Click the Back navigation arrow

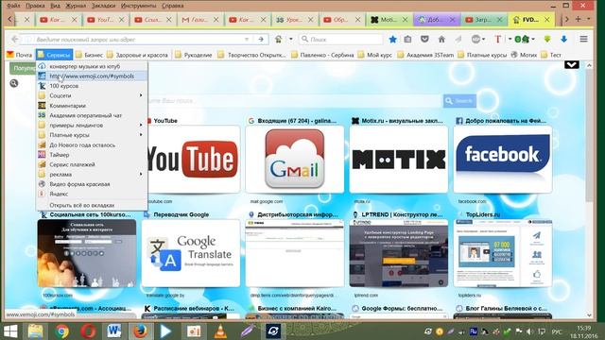click(x=15, y=39)
